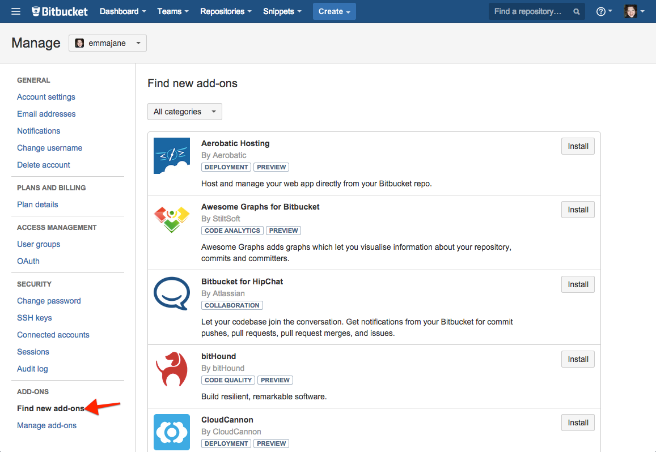Viewport: 656px width, 452px height.
Task: Open the profile avatar menu
Action: click(x=630, y=11)
